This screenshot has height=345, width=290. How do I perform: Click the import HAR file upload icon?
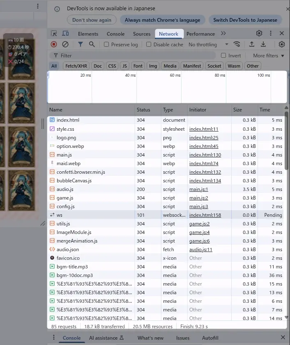point(252,44)
